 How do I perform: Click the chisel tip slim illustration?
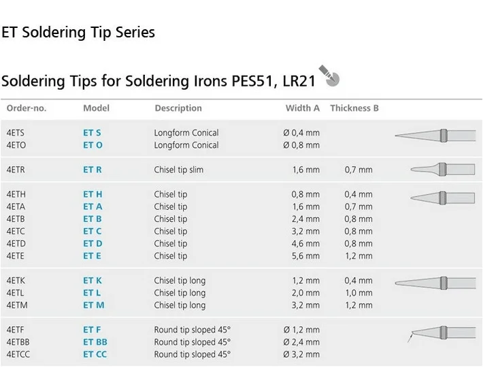point(437,169)
